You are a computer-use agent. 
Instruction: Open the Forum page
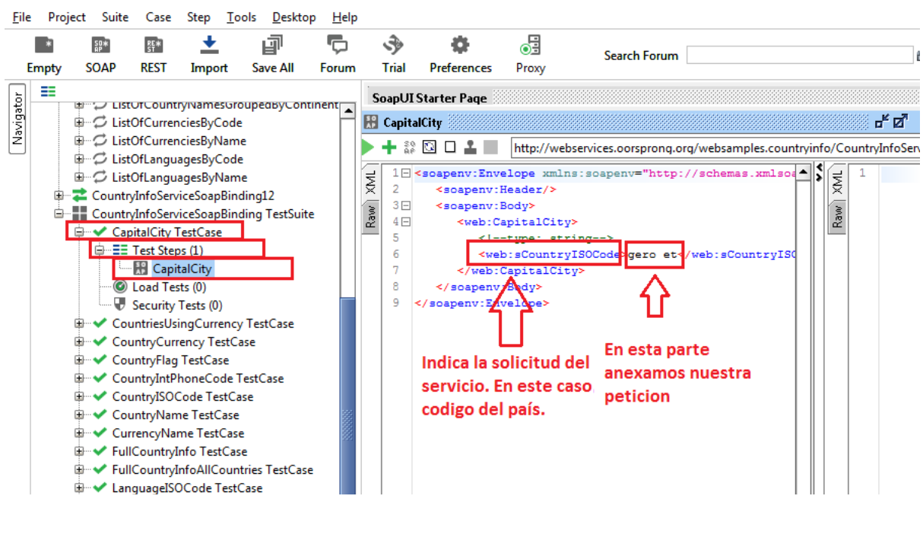[x=337, y=52]
